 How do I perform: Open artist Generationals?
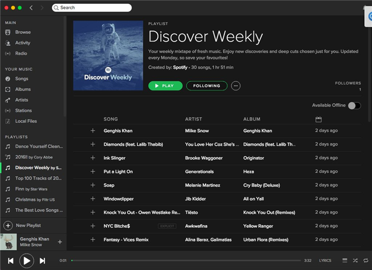point(199,172)
